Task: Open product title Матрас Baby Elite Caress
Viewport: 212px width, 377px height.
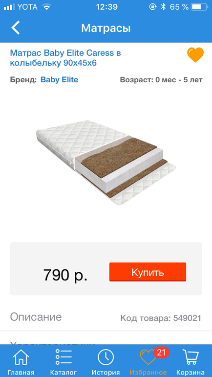Action: pos(65,58)
